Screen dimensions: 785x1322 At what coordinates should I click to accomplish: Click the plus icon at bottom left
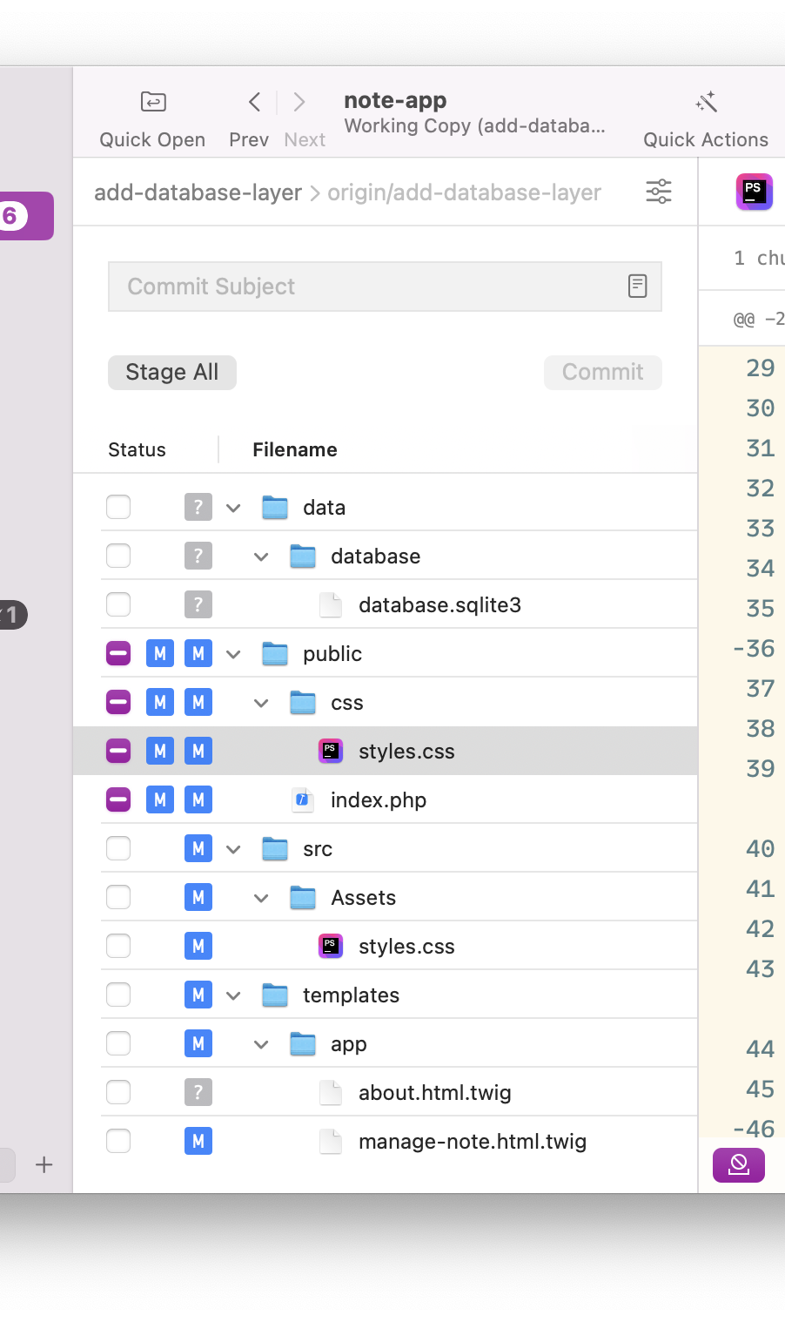tap(44, 1164)
